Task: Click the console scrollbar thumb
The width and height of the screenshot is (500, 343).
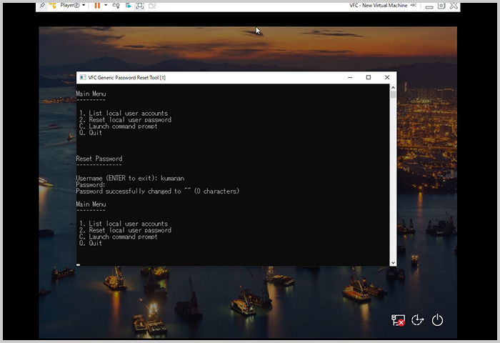Action: (x=393, y=95)
